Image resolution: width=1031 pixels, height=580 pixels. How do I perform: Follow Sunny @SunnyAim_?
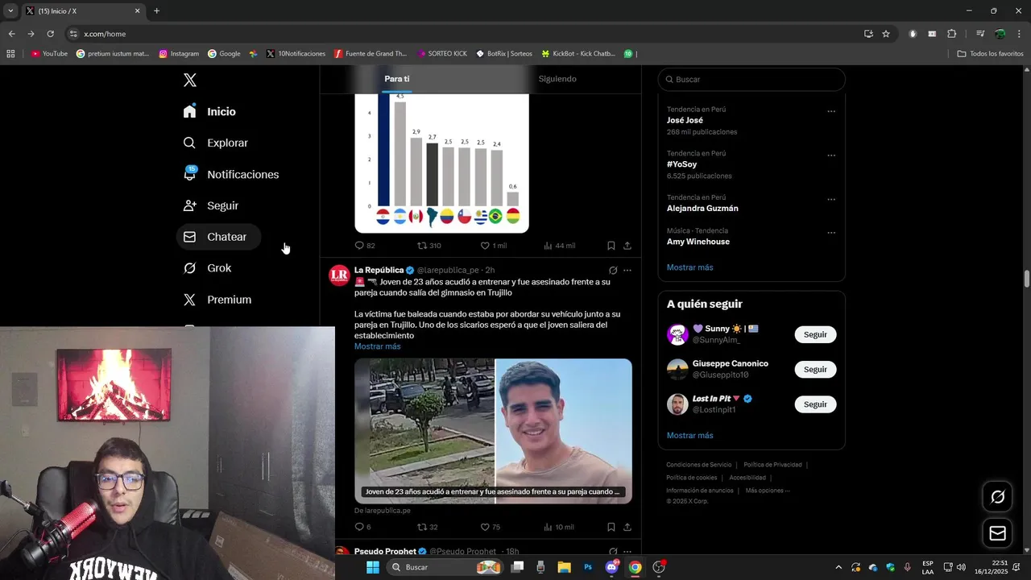click(x=815, y=334)
